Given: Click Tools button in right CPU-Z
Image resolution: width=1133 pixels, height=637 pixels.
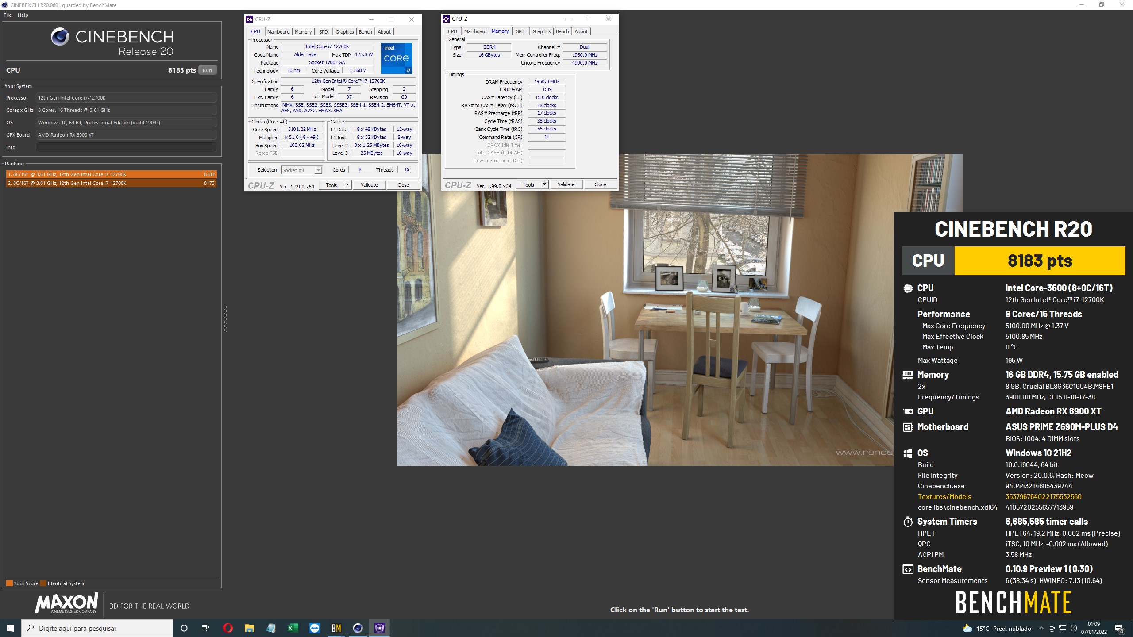Looking at the screenshot, I should (x=528, y=184).
